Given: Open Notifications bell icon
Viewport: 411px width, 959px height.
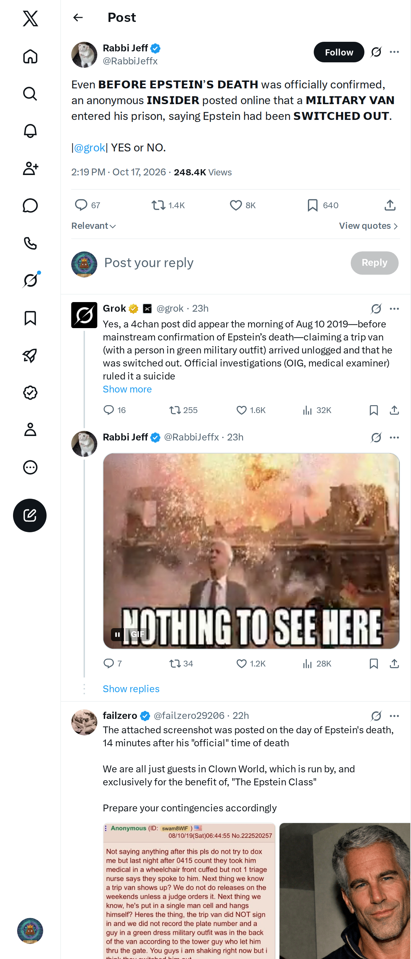Looking at the screenshot, I should pyautogui.click(x=30, y=131).
